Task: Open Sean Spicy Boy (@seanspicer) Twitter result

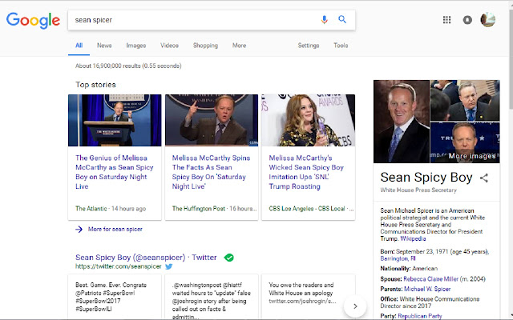Action: 146,258
